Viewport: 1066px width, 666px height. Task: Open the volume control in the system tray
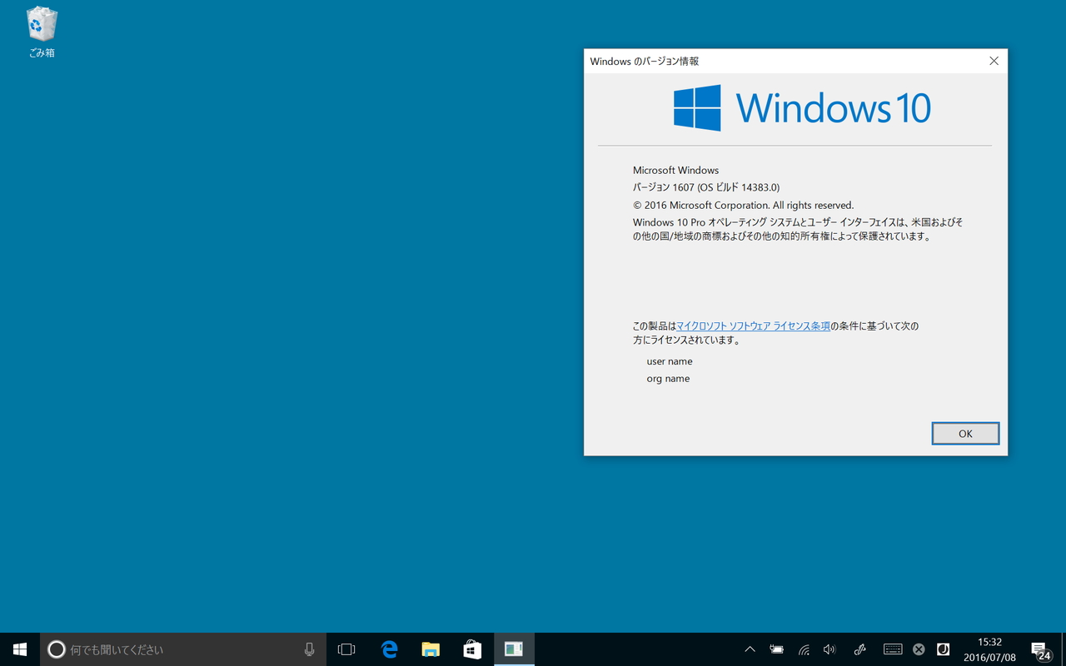tap(829, 649)
